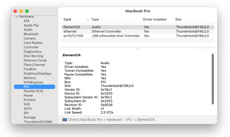
Task: Select Audio in the sidebar
Action: coord(28,30)
